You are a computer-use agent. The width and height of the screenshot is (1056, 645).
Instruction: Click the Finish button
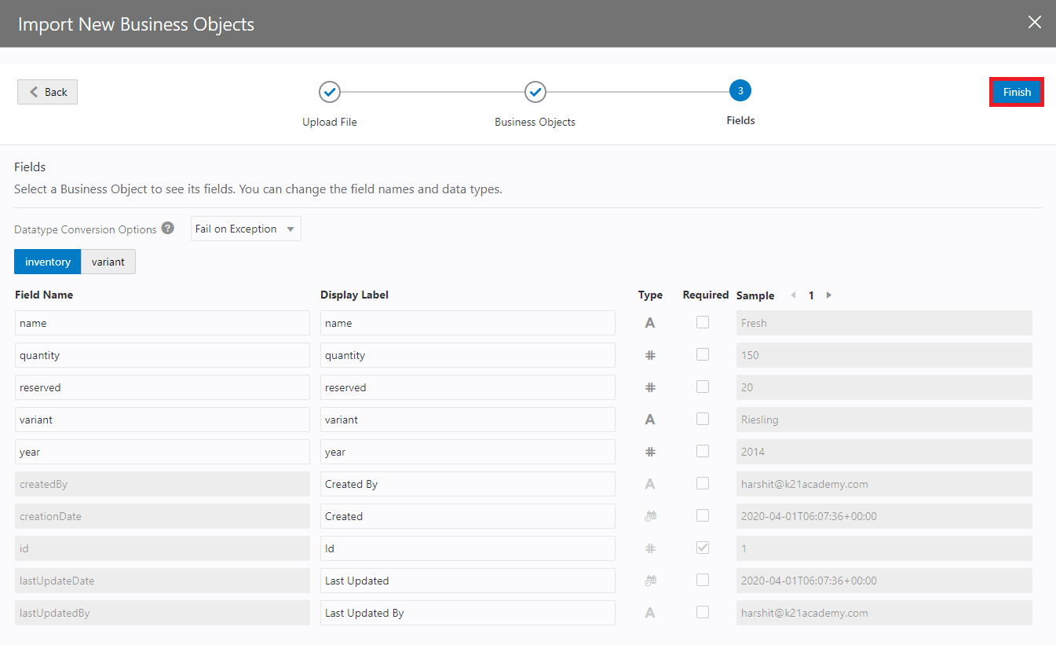[1017, 92]
